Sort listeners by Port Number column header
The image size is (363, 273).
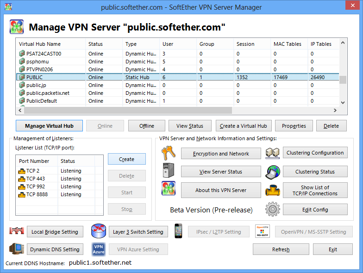tap(37, 161)
